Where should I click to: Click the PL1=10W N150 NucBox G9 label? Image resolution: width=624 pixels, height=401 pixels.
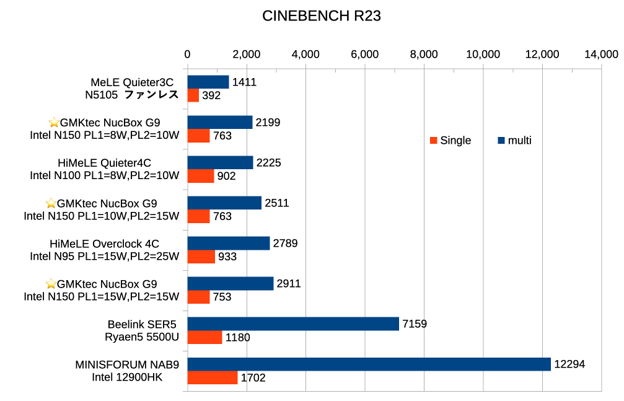[102, 209]
